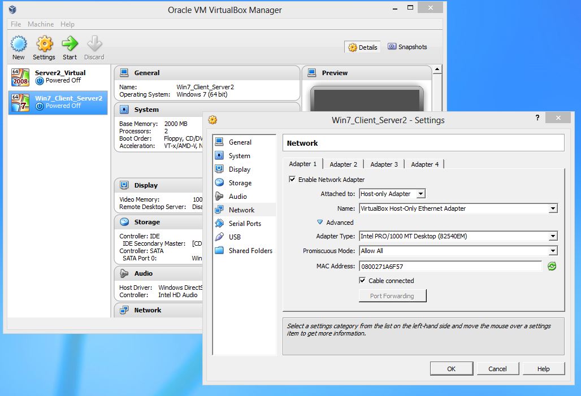Click the Preview section monitor icon

click(312, 73)
